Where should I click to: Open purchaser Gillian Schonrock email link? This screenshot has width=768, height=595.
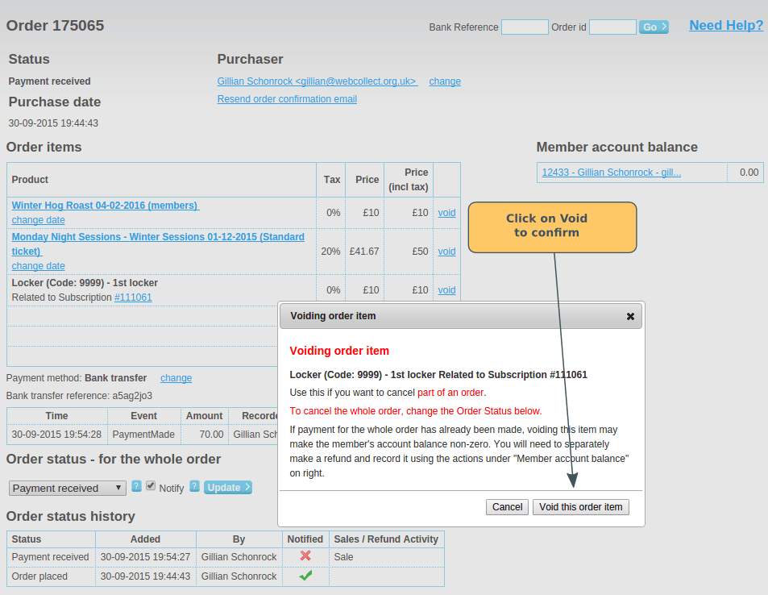click(318, 81)
